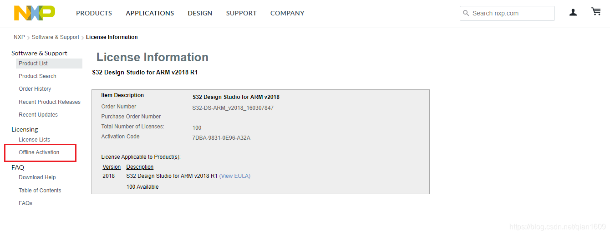The width and height of the screenshot is (610, 235).
Task: Select Product List in sidebar
Action: [x=33, y=64]
